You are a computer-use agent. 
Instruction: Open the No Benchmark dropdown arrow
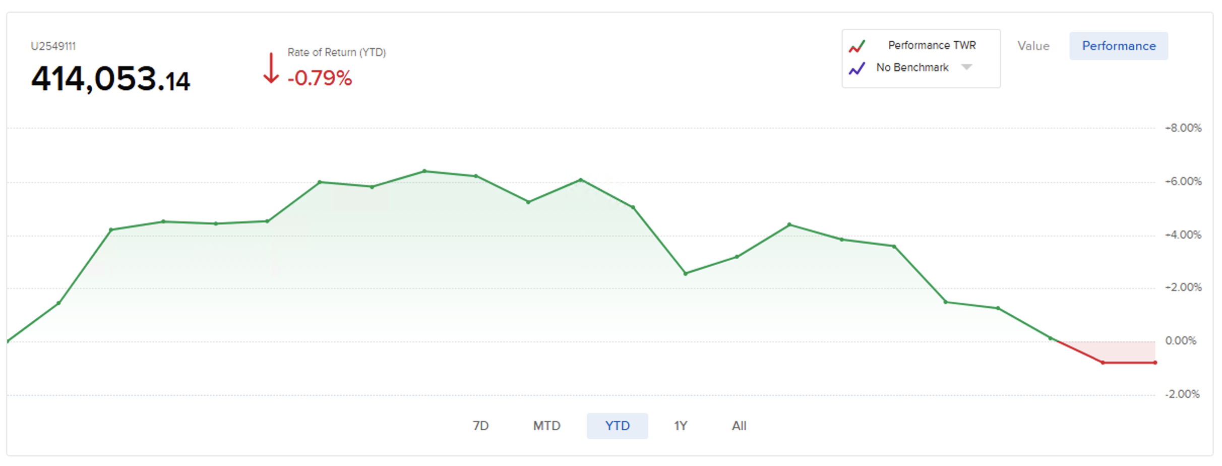point(966,67)
